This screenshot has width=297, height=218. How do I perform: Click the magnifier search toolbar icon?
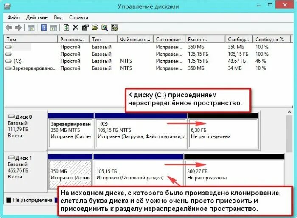pos(104,28)
